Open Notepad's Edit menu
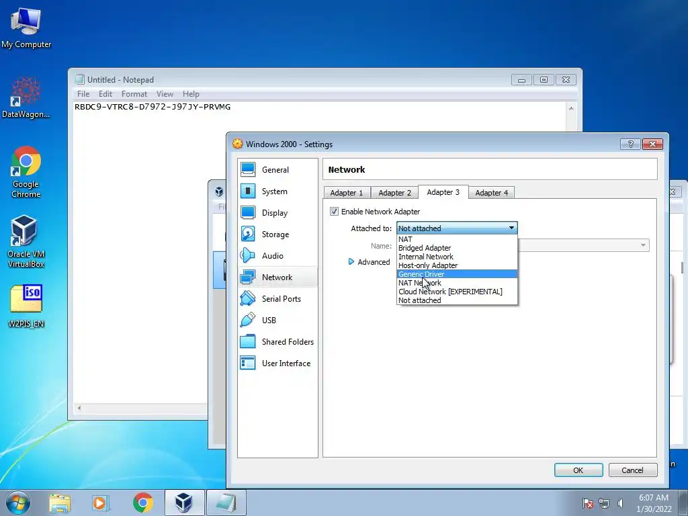This screenshot has height=516, width=688. point(105,94)
